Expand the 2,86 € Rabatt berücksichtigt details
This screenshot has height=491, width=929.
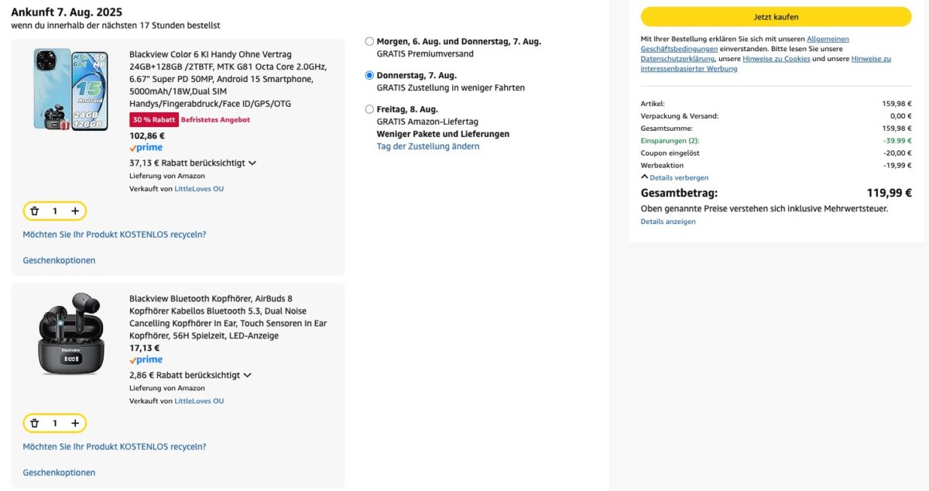247,376
